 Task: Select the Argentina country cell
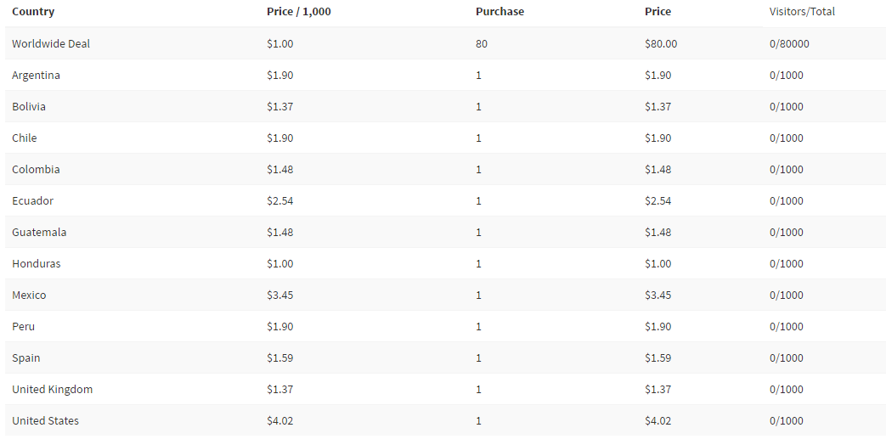pyautogui.click(x=37, y=75)
